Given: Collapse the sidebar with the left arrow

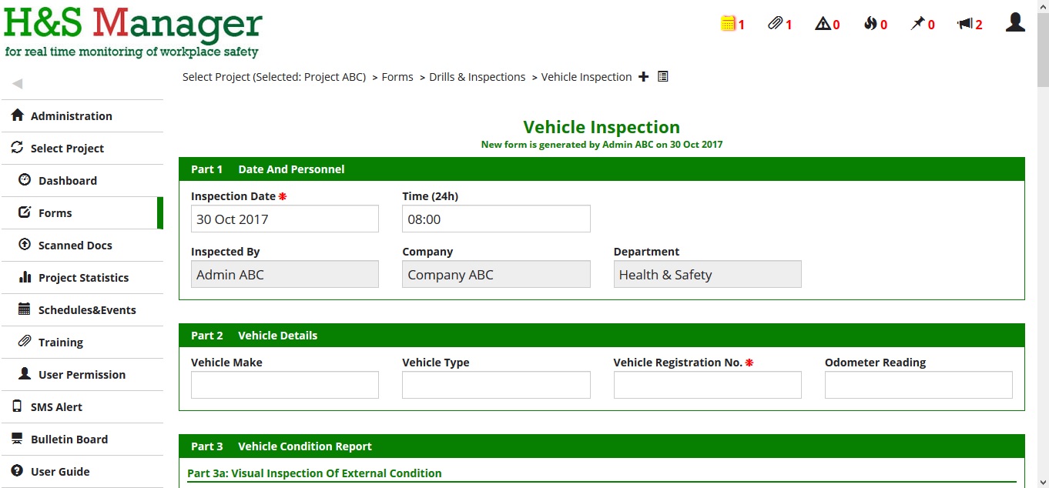Looking at the screenshot, I should pyautogui.click(x=17, y=84).
